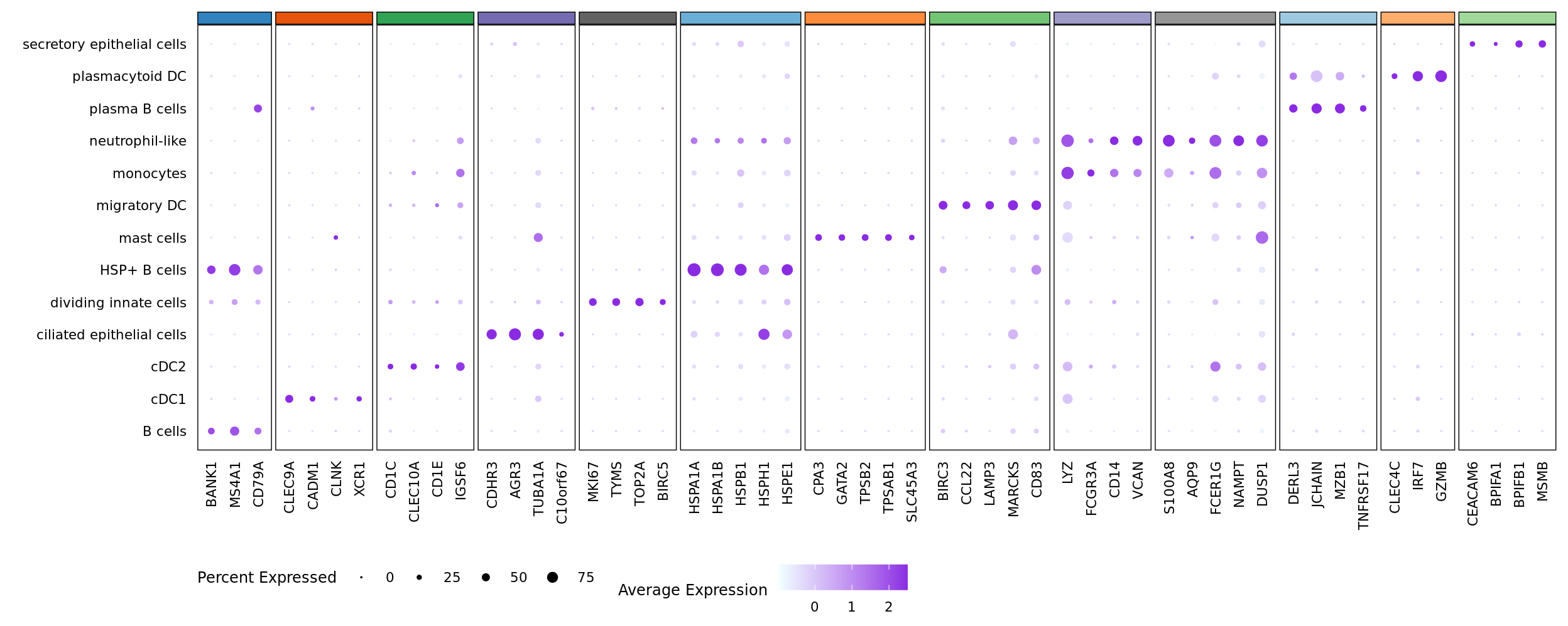The height and width of the screenshot is (626, 1568).
Task: Pick the CLEC9A dot in the cDC1 row
Action: 289,399
